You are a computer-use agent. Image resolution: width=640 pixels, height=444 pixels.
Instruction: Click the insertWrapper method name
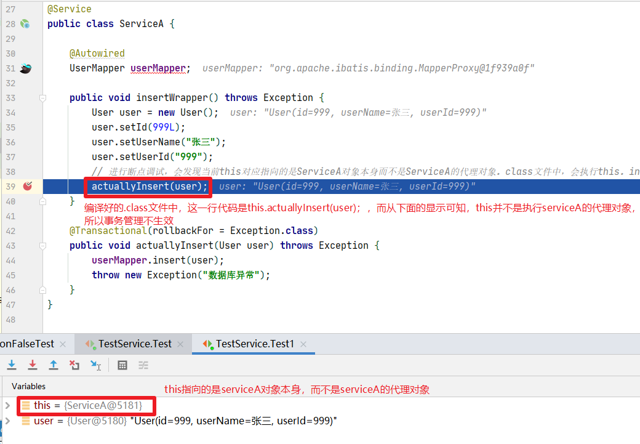pyautogui.click(x=172, y=98)
